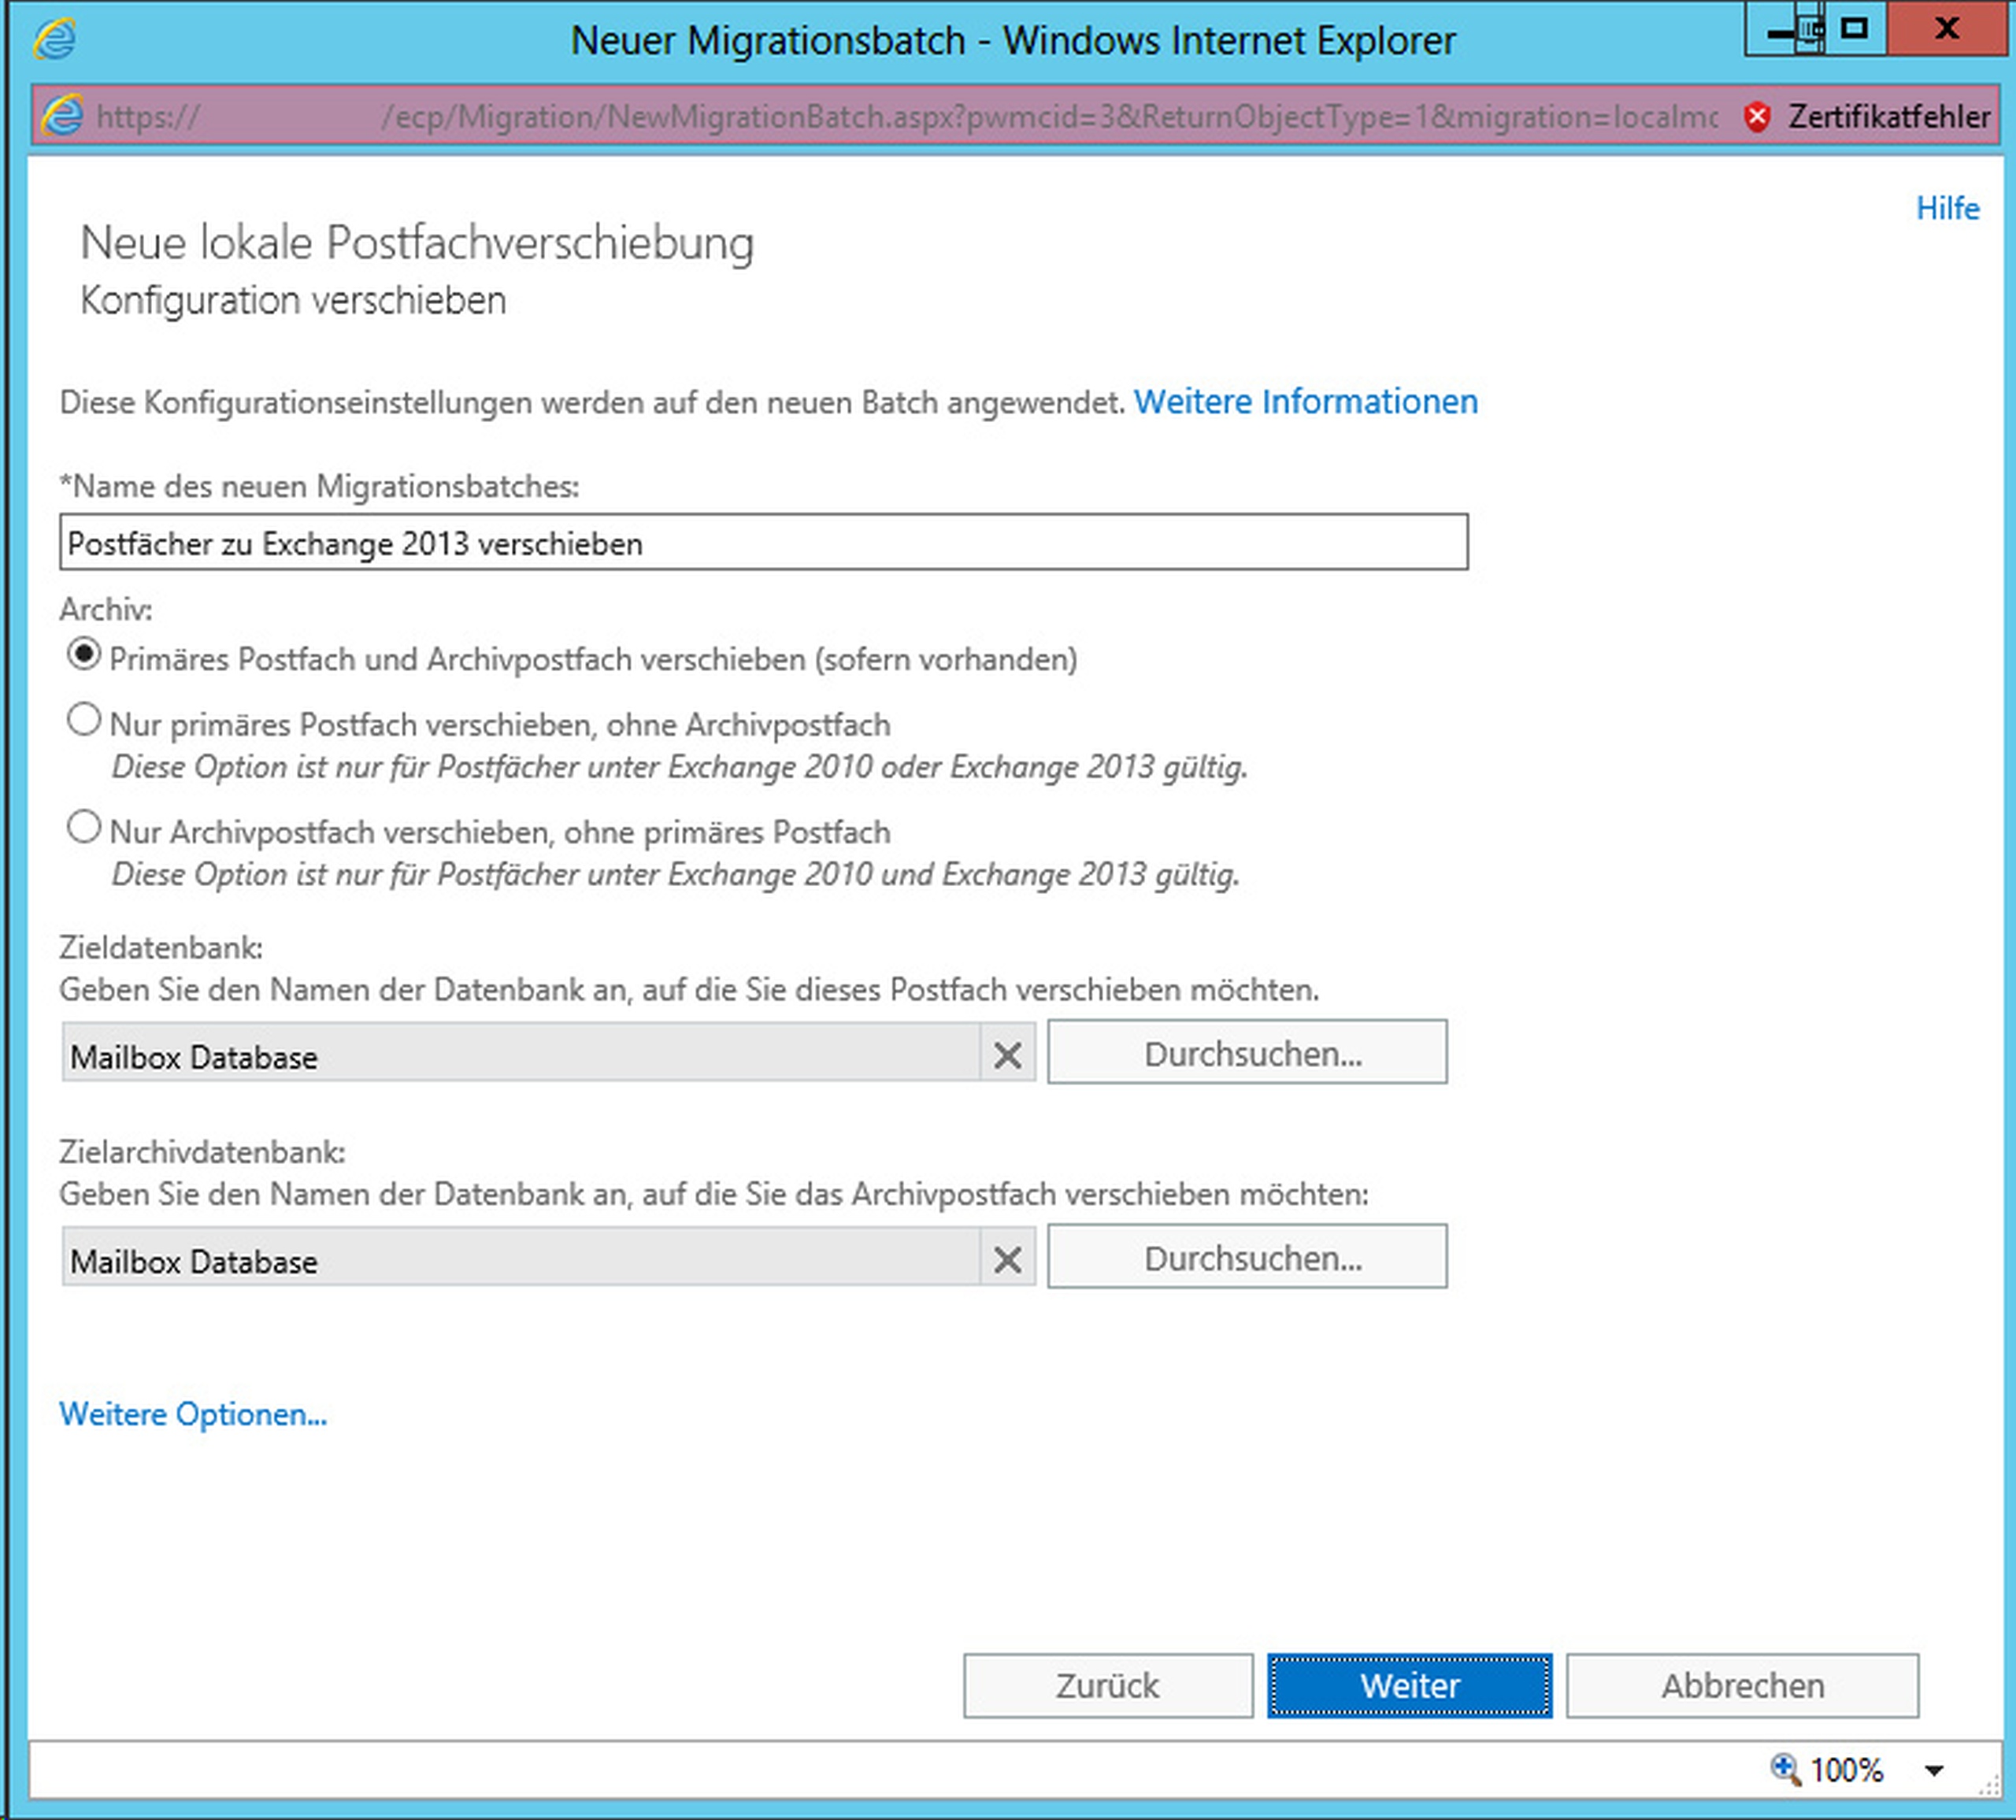Browse for Zieldatenbank with Durchsuchen button
This screenshot has height=1820, width=2016.
pyautogui.click(x=1247, y=1052)
